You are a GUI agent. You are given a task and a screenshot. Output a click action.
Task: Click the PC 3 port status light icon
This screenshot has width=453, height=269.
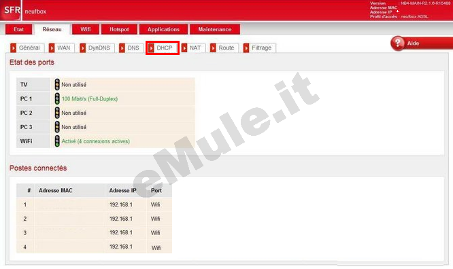[57, 127]
